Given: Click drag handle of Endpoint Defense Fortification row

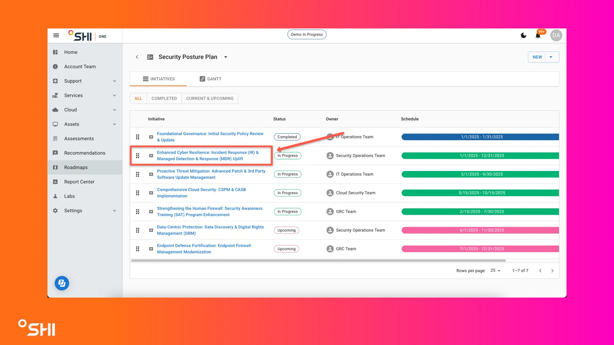Looking at the screenshot, I should 137,249.
